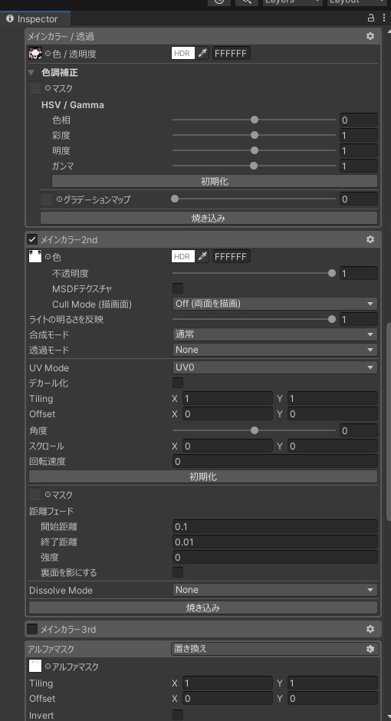Adjust the ライトの明るさを反映 slider handle
The width and height of the screenshot is (391, 721).
tap(332, 319)
